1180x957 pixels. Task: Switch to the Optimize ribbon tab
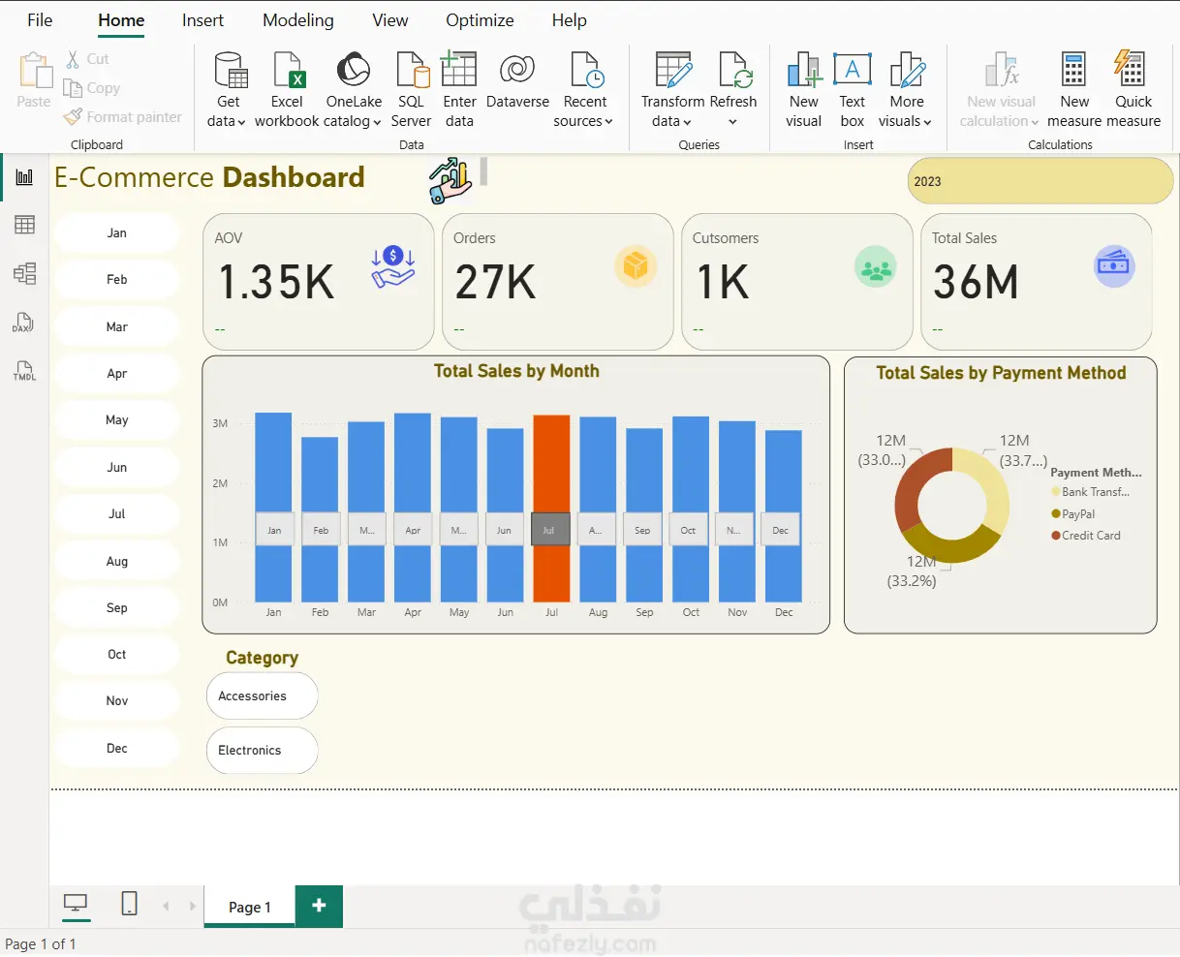coord(480,20)
